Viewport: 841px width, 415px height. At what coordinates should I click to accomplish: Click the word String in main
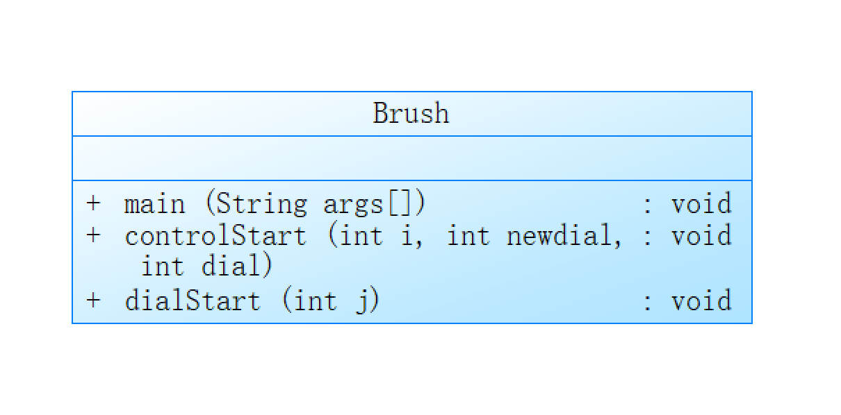[261, 204]
